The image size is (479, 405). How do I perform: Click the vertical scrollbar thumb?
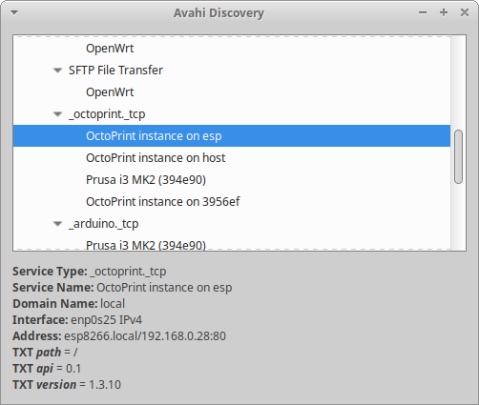point(458,156)
